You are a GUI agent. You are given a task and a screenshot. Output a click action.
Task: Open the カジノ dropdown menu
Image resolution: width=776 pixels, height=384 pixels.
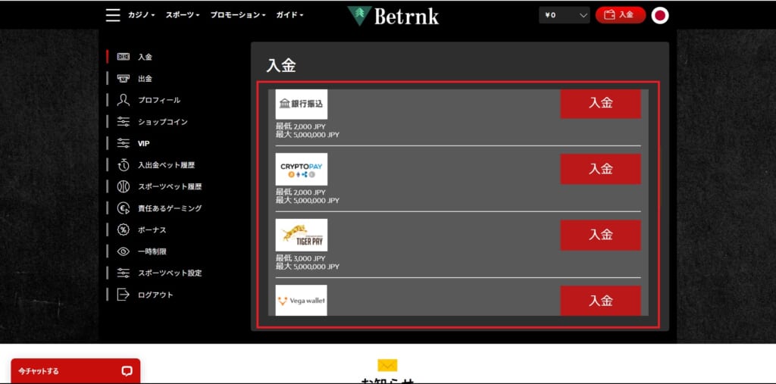point(142,15)
